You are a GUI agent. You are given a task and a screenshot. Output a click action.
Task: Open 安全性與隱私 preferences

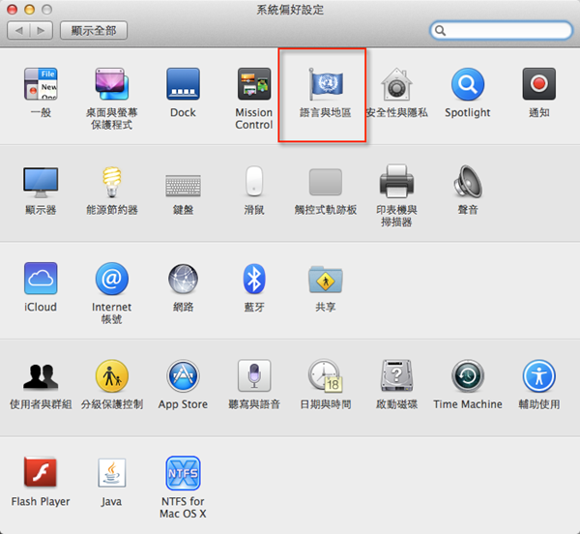click(x=396, y=84)
